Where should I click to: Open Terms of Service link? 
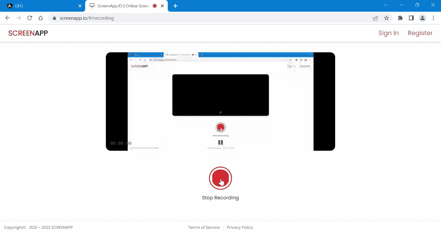coord(204,227)
